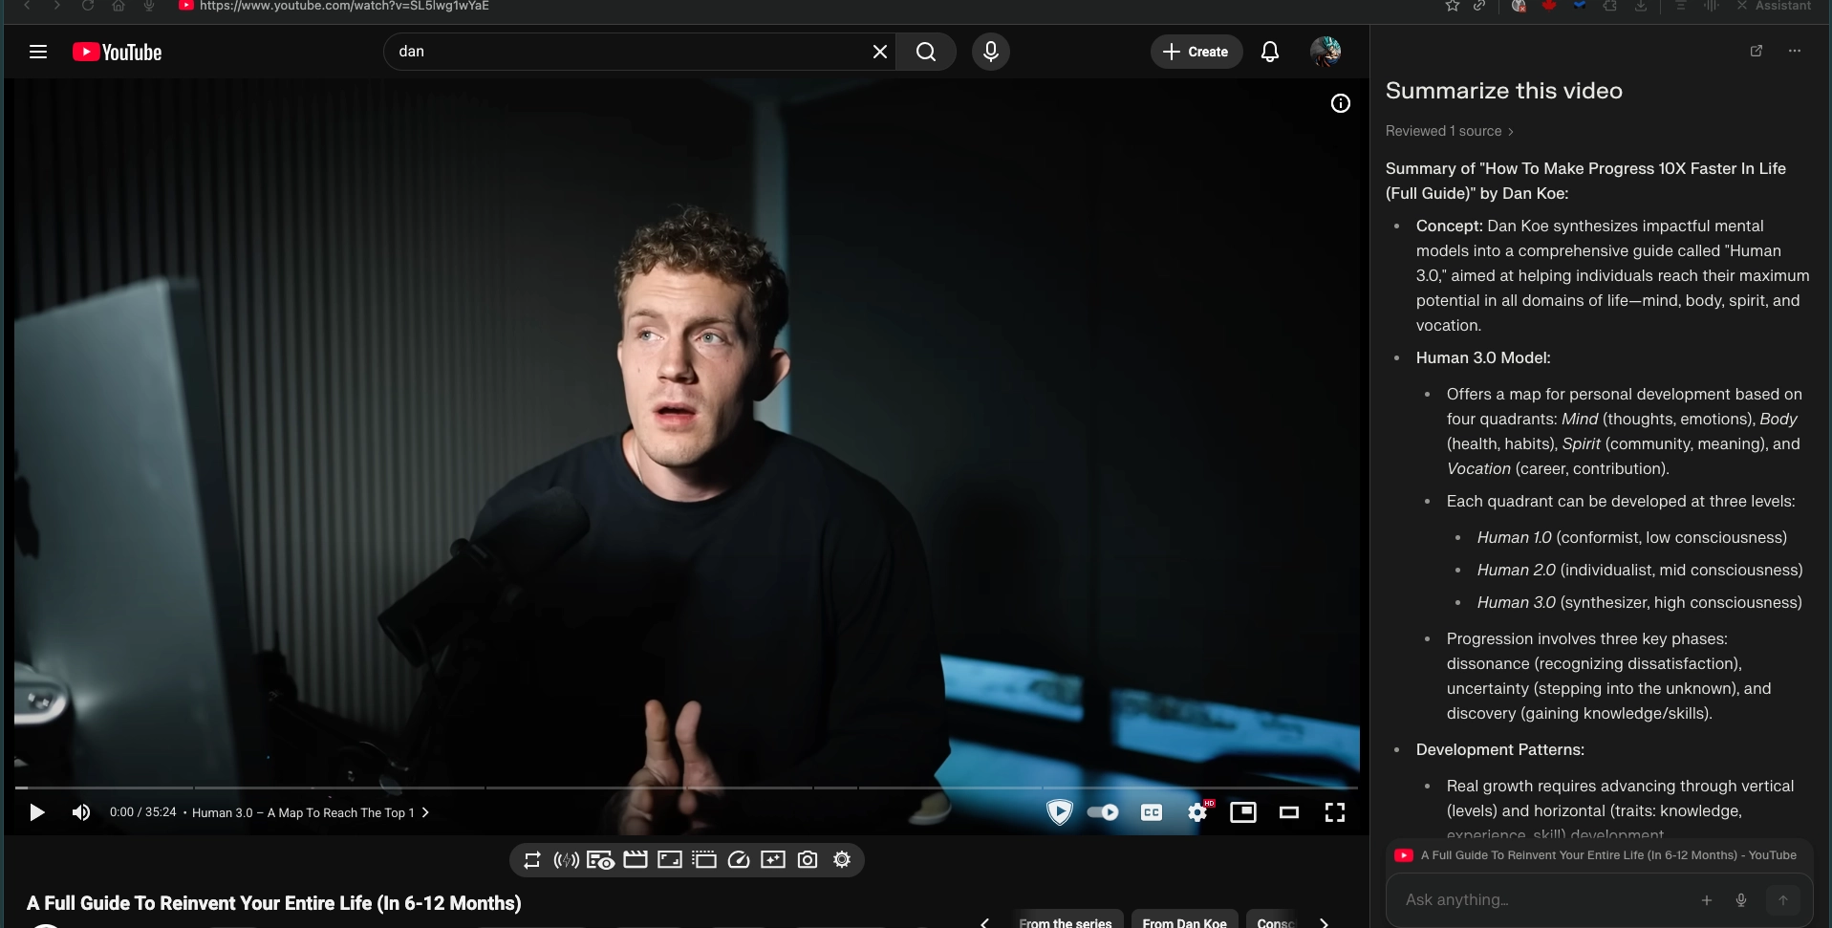This screenshot has height=928, width=1832.
Task: Apply video filters sparkle icon
Action: (x=773, y=860)
